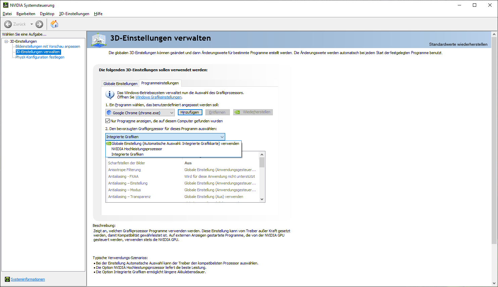Click the 3D-Einstellungen header image icon
Image resolution: width=498 pixels, height=287 pixels.
pos(99,40)
